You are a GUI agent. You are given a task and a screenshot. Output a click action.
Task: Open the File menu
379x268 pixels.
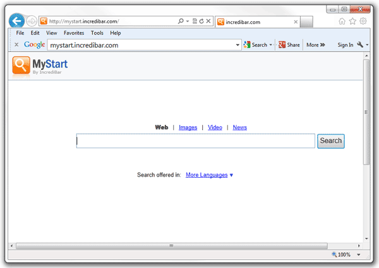[20, 33]
